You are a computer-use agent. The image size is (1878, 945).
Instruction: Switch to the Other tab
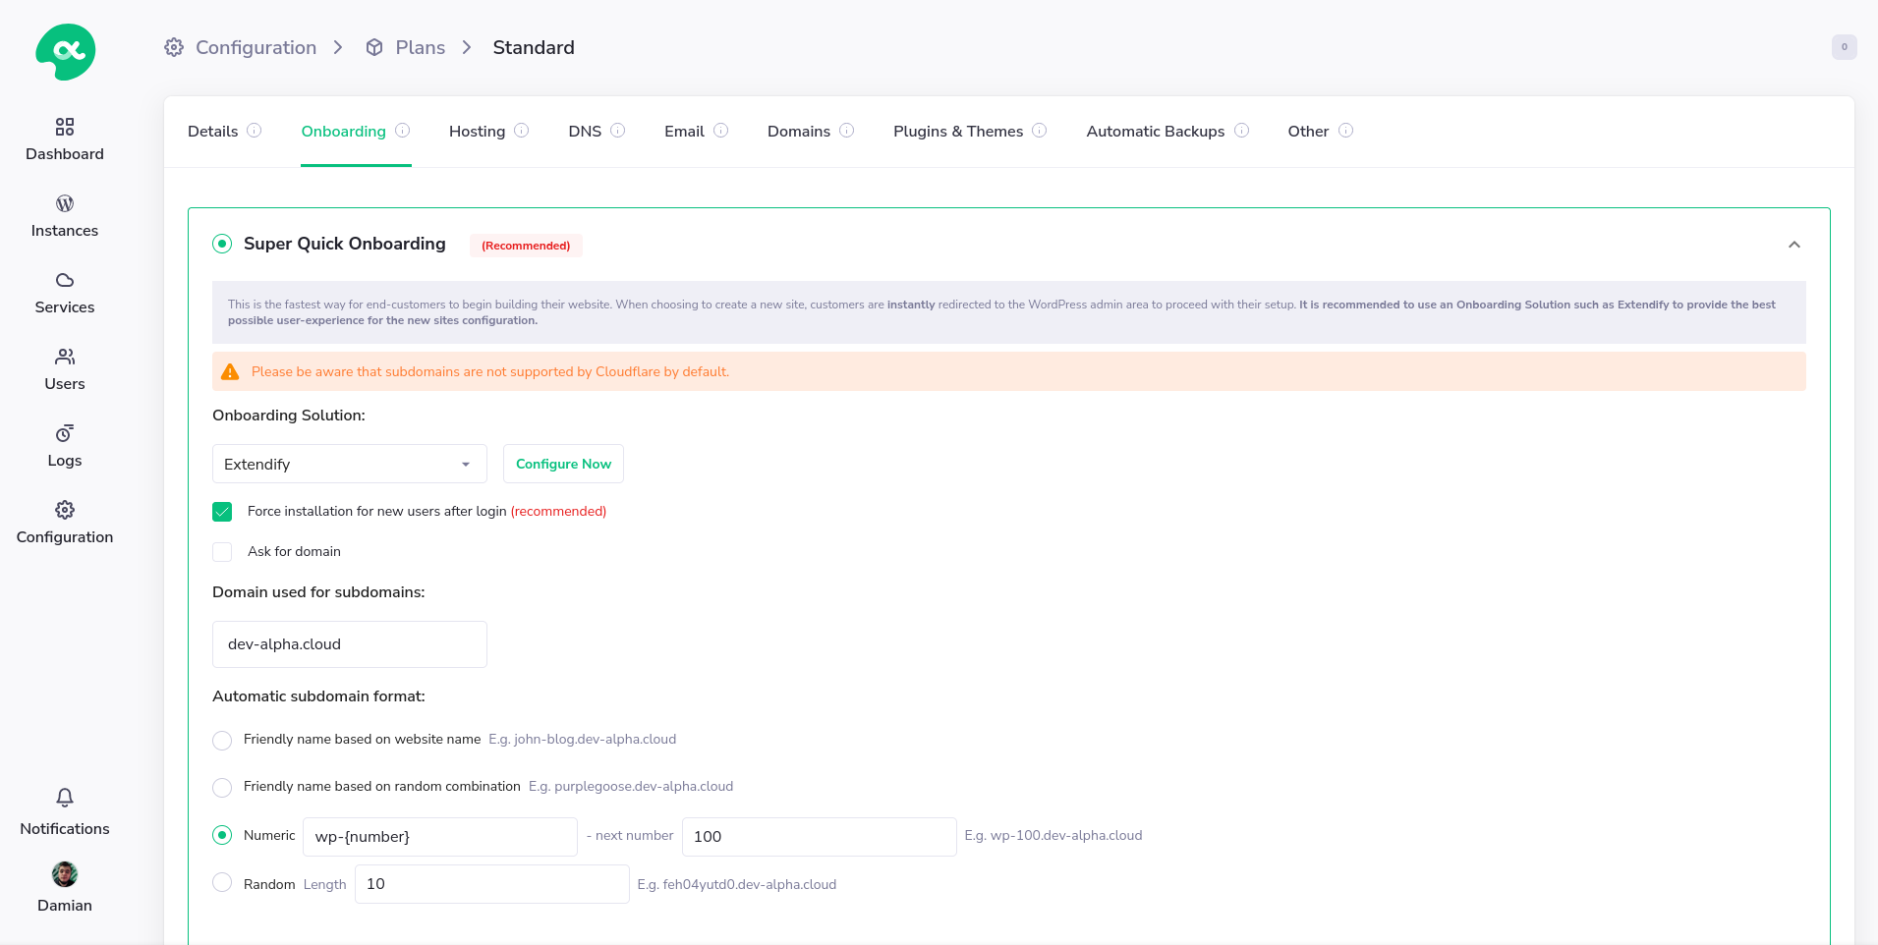point(1308,132)
